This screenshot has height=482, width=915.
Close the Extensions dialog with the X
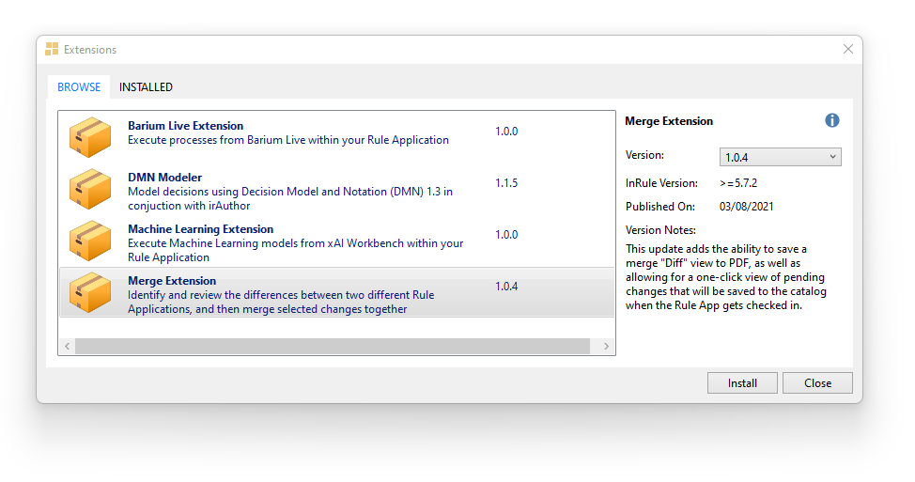(x=847, y=49)
